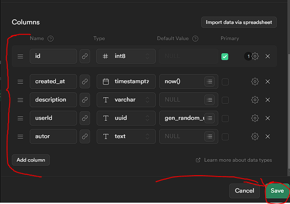The width and height of the screenshot is (290, 204).
Task: Open foreign key link for autor column
Action: tap(85, 136)
